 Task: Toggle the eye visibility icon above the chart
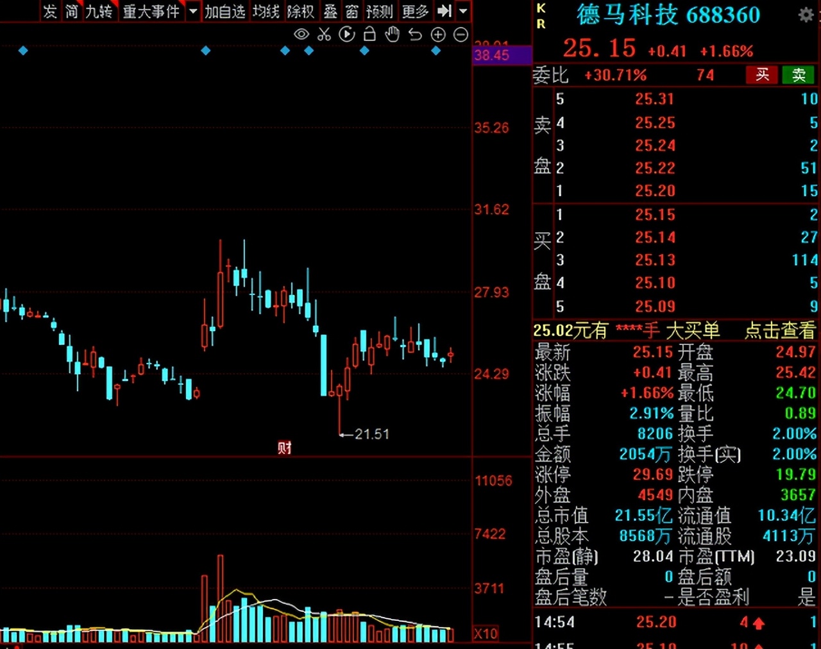point(301,35)
